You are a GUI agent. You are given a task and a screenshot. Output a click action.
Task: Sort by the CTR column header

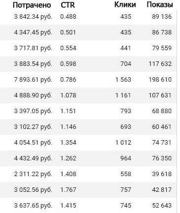(68, 5)
